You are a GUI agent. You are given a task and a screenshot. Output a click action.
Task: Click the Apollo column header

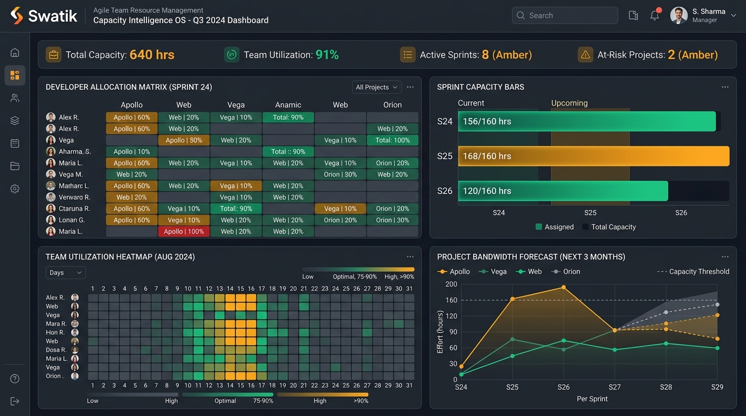(132, 105)
